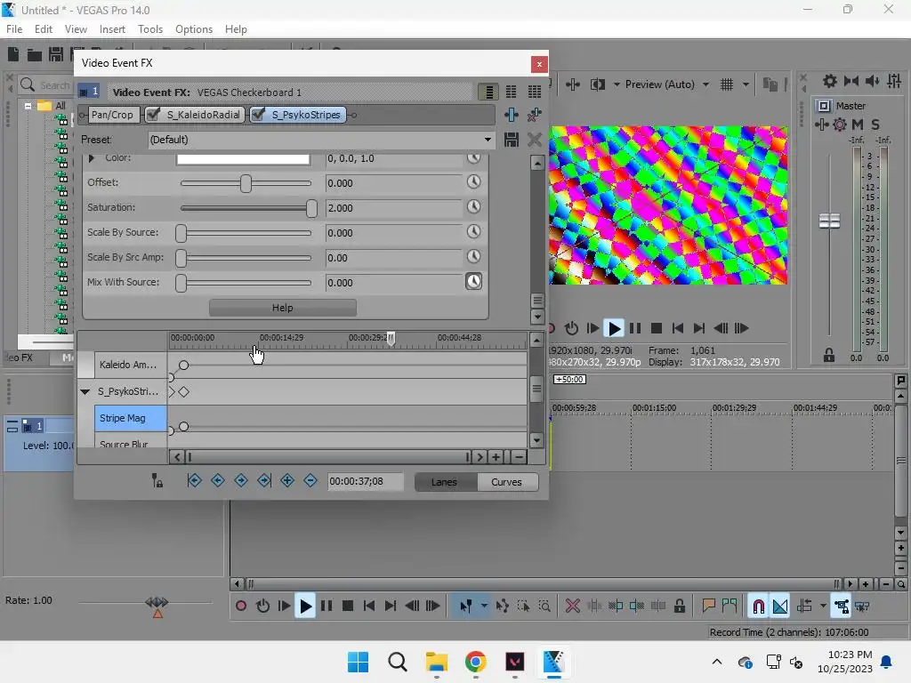Click the Mix With Source value field

[393, 283]
